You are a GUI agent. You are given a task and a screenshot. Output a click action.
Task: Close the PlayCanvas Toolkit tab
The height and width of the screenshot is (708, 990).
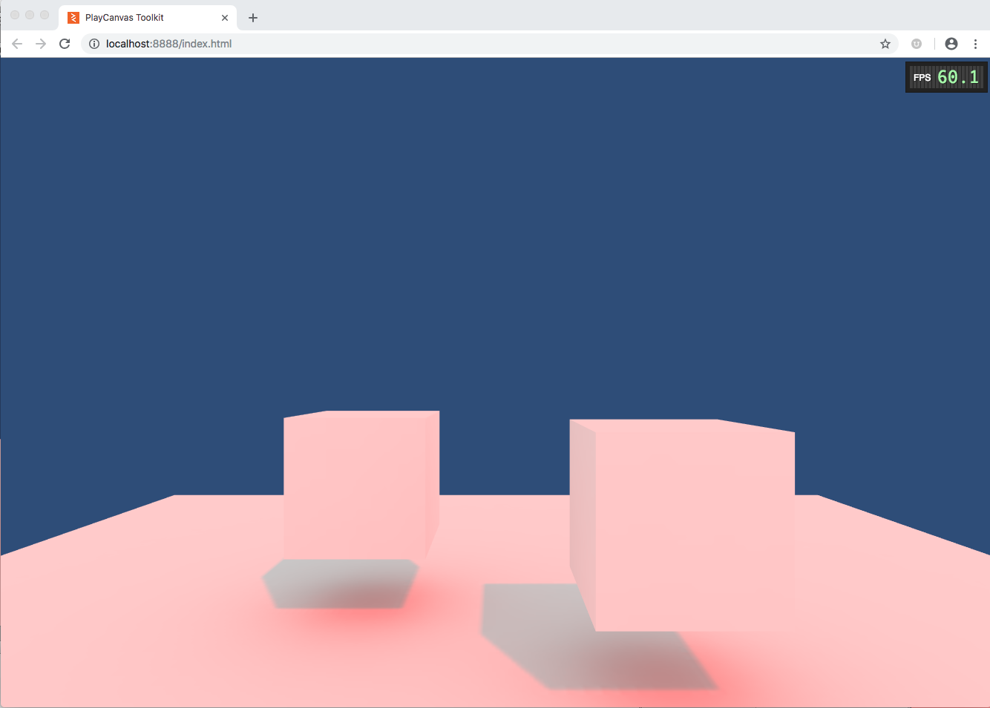[225, 17]
